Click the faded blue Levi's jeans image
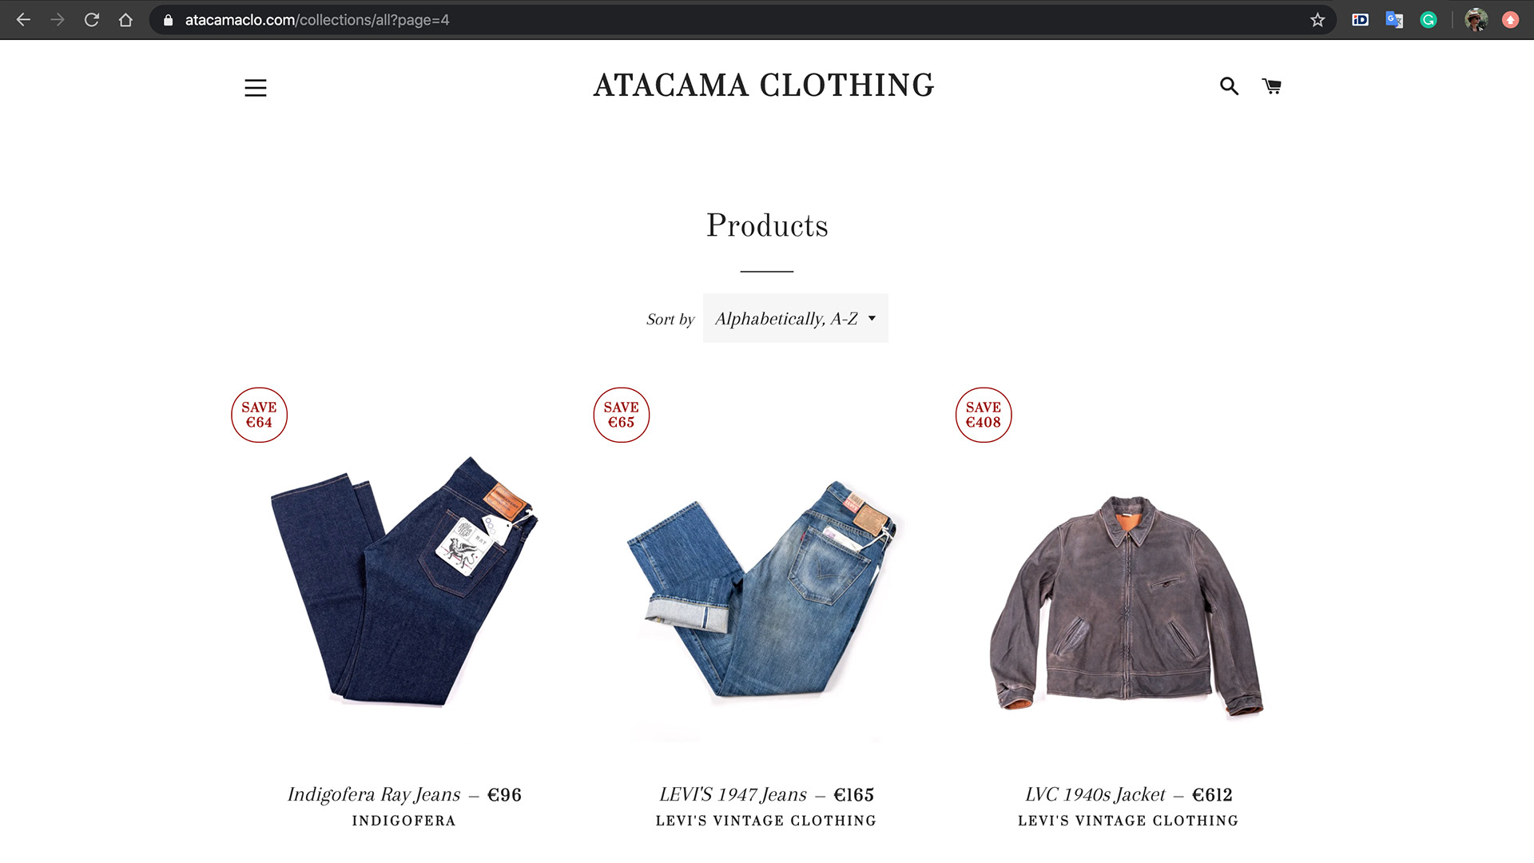The image size is (1534, 863). point(765,589)
